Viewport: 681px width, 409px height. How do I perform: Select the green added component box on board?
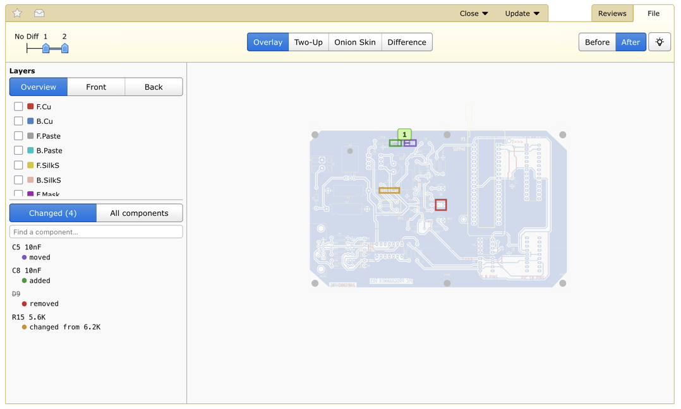[x=395, y=143]
